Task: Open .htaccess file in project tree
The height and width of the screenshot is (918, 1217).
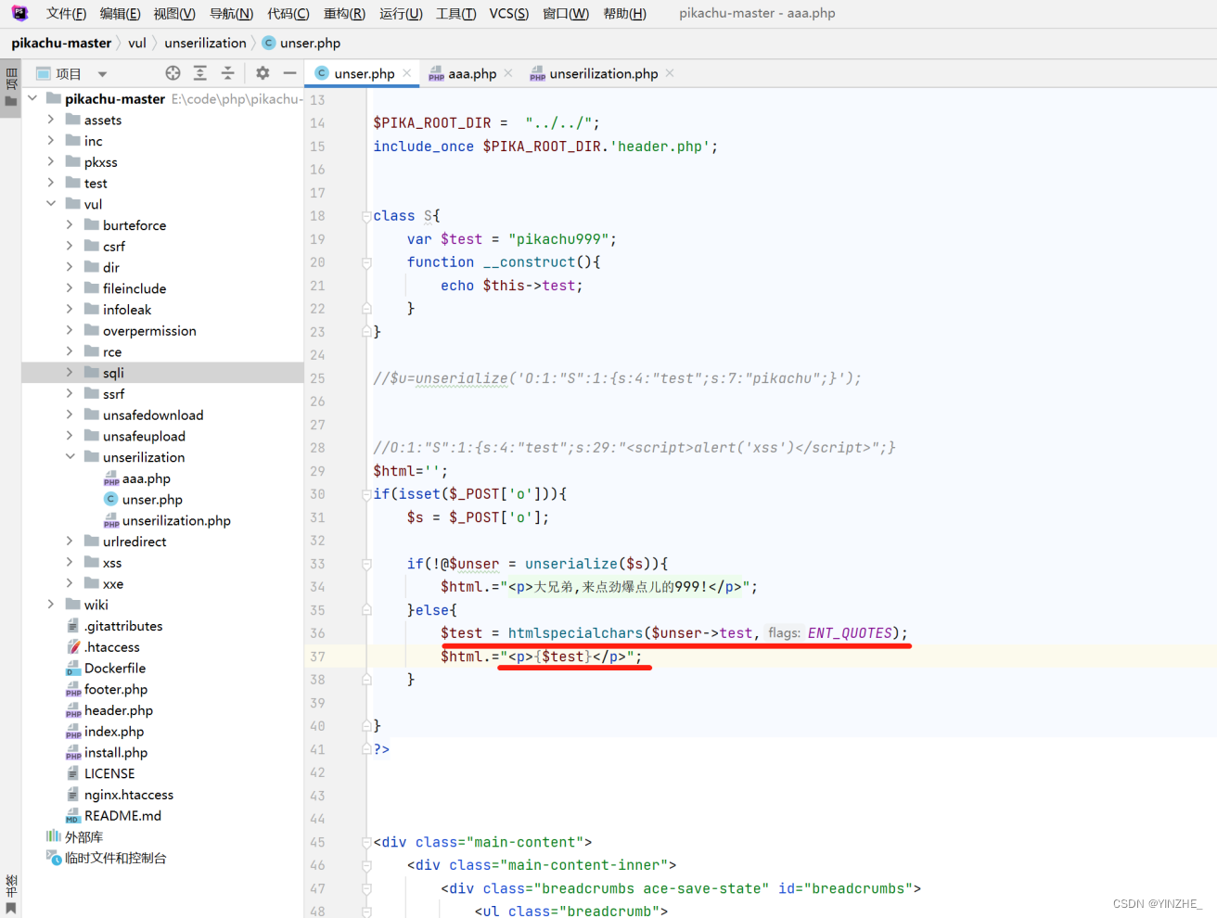Action: (x=102, y=647)
